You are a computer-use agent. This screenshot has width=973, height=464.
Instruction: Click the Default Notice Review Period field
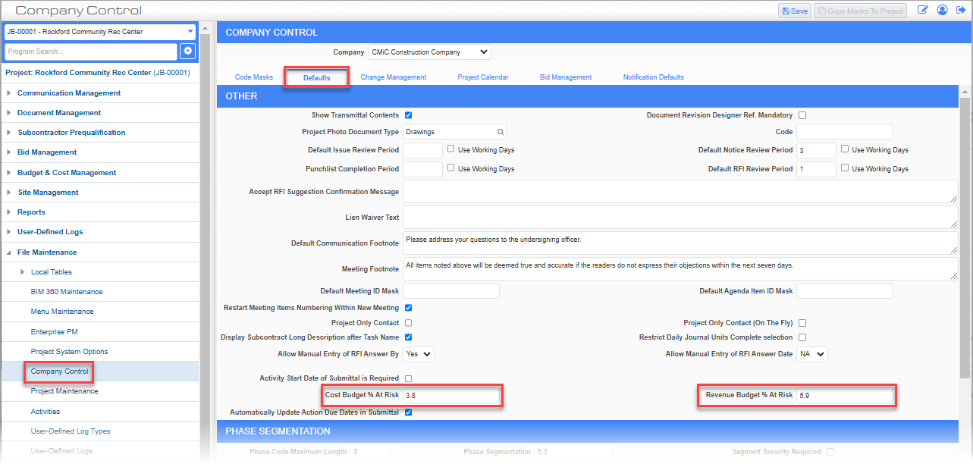[x=817, y=150]
